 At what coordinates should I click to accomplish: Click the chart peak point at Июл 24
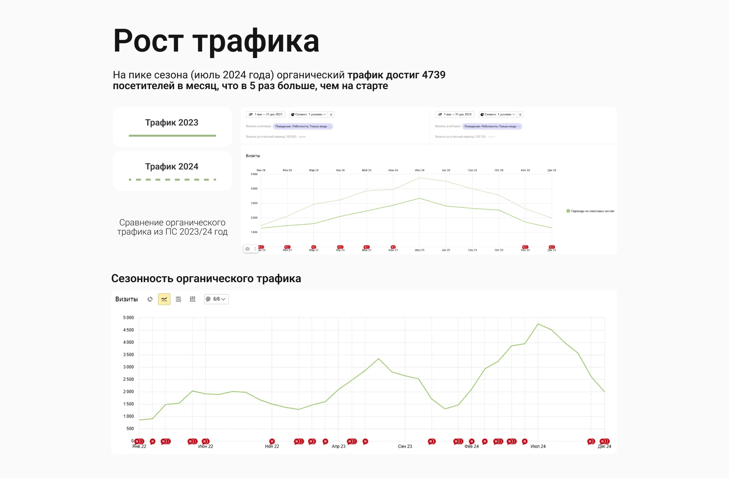click(538, 324)
